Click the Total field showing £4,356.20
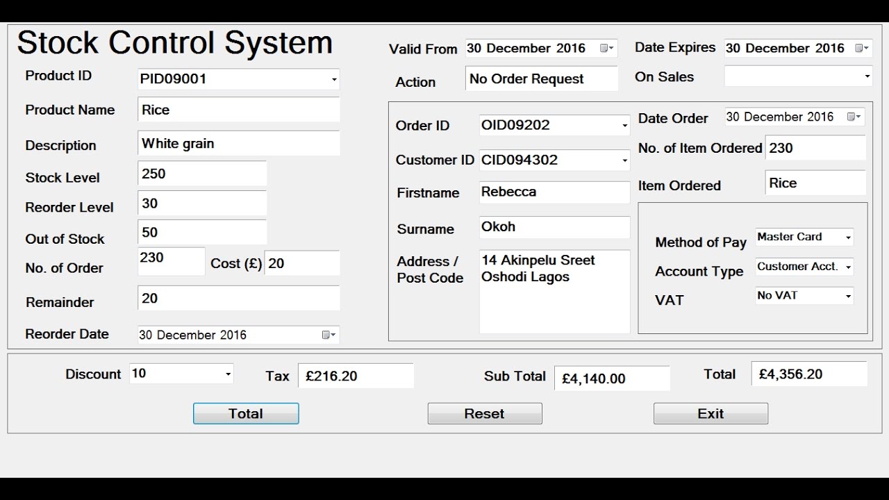Image resolution: width=889 pixels, height=500 pixels. [x=809, y=374]
